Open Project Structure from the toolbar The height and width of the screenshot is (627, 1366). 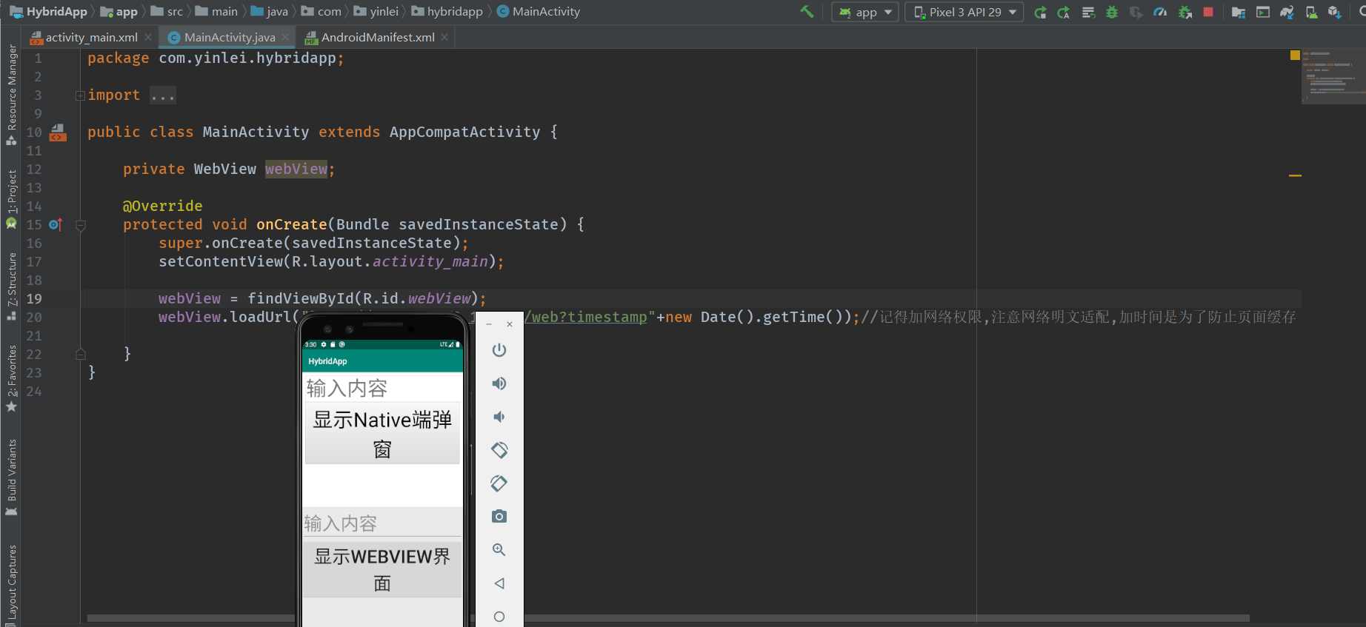click(x=1238, y=12)
